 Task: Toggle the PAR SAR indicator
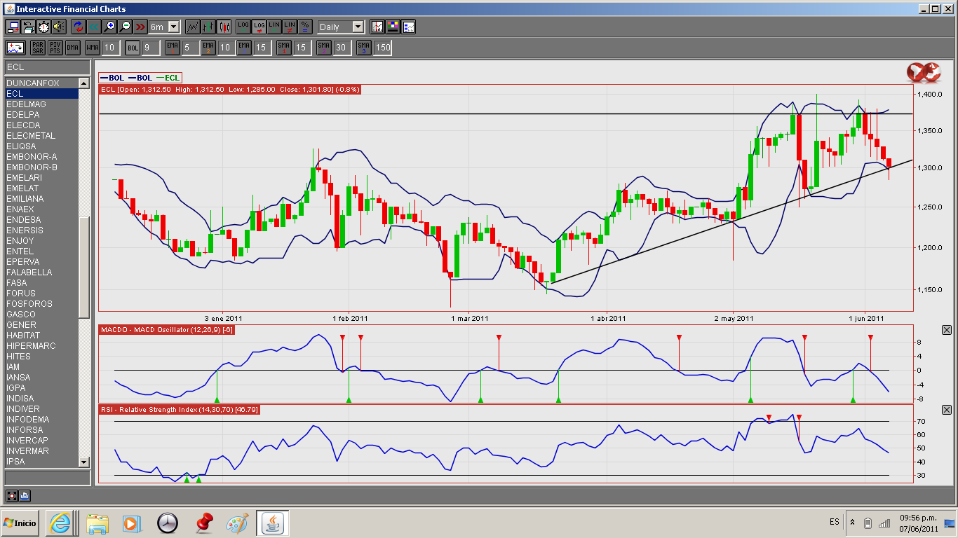(38, 47)
